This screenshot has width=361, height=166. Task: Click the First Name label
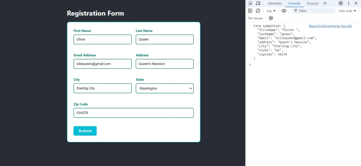coord(82,31)
